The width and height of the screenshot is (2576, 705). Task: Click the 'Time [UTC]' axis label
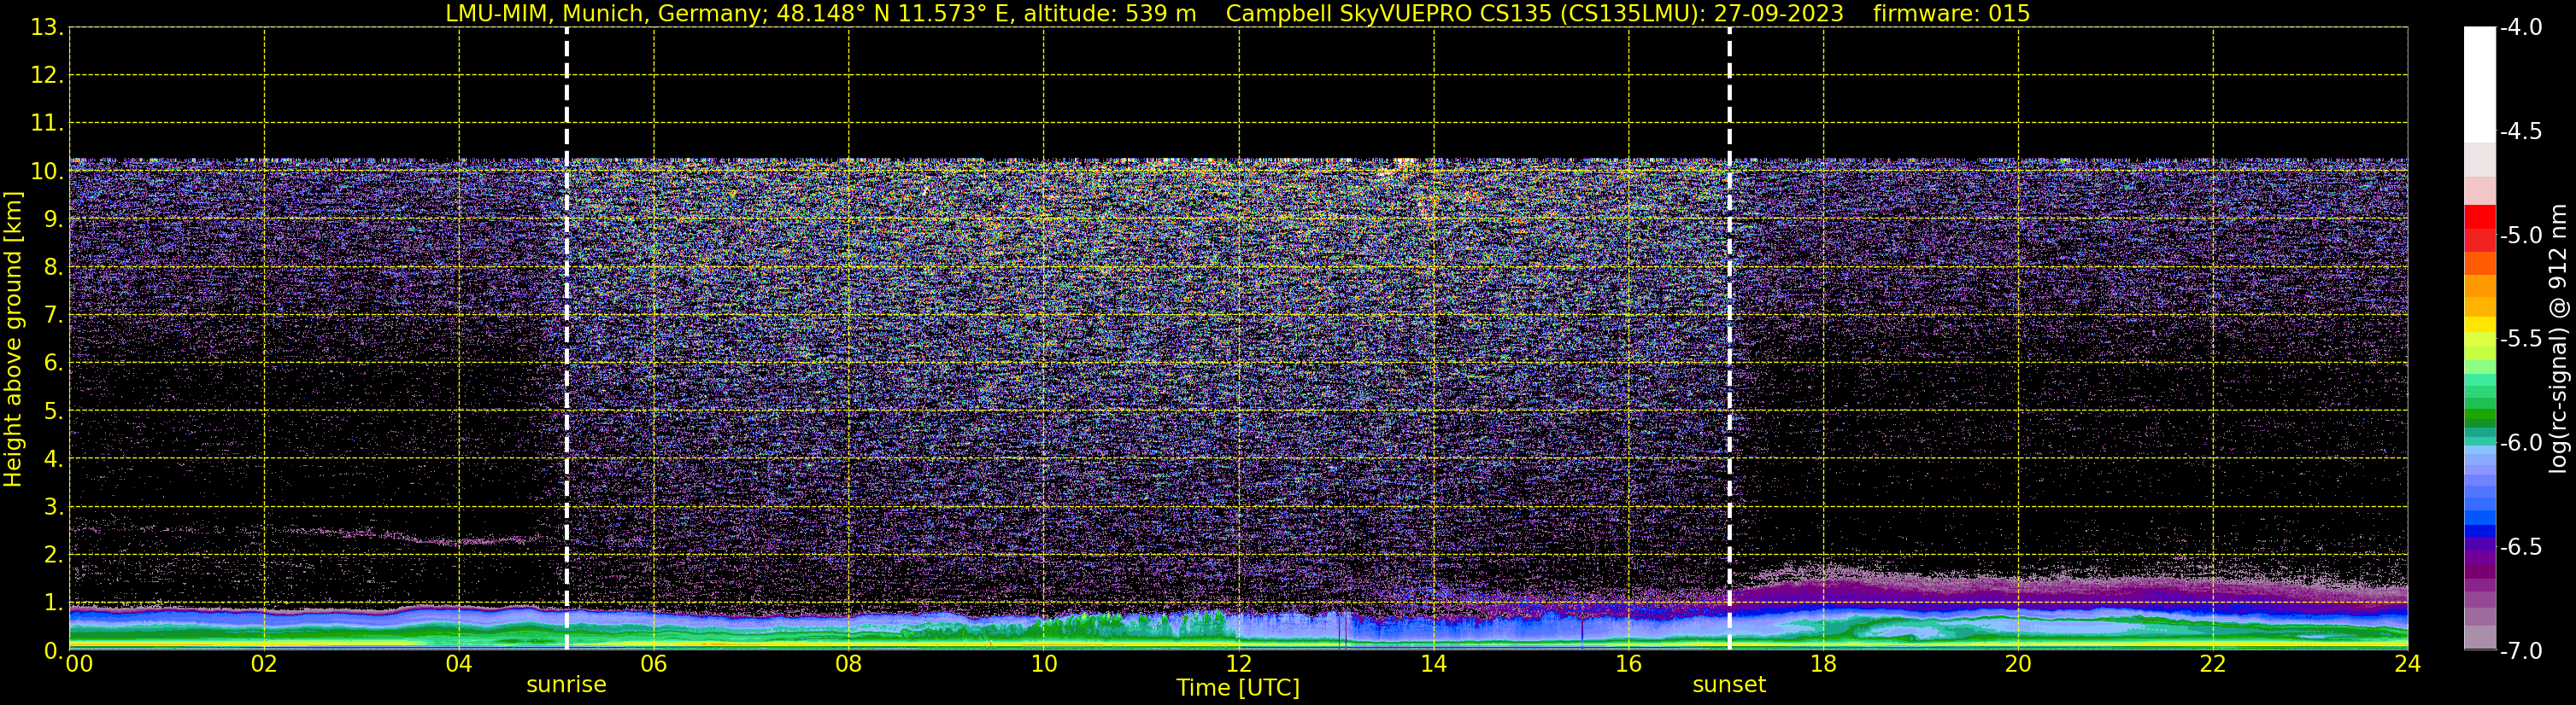1238,688
